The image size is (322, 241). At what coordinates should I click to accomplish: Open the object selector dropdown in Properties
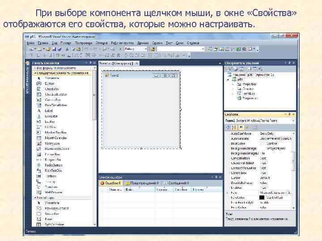(x=293, y=120)
